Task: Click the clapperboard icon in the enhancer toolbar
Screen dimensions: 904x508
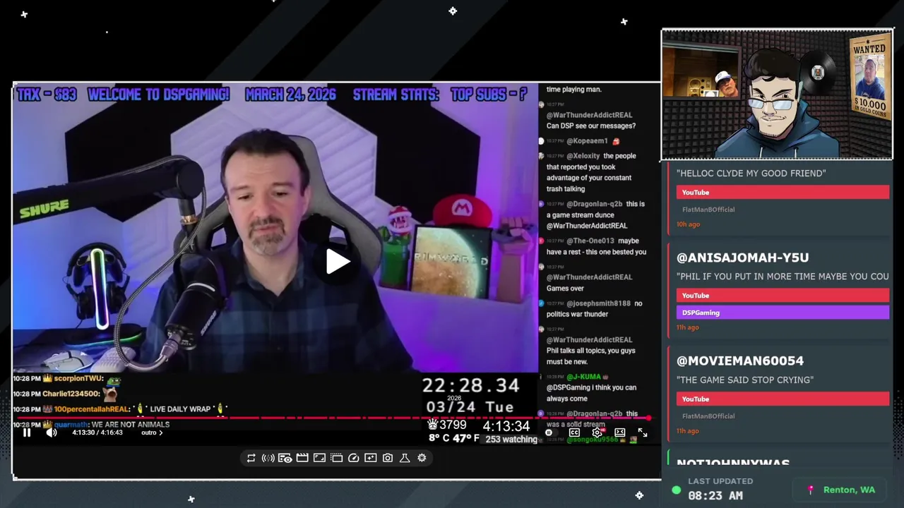Action: click(x=302, y=458)
